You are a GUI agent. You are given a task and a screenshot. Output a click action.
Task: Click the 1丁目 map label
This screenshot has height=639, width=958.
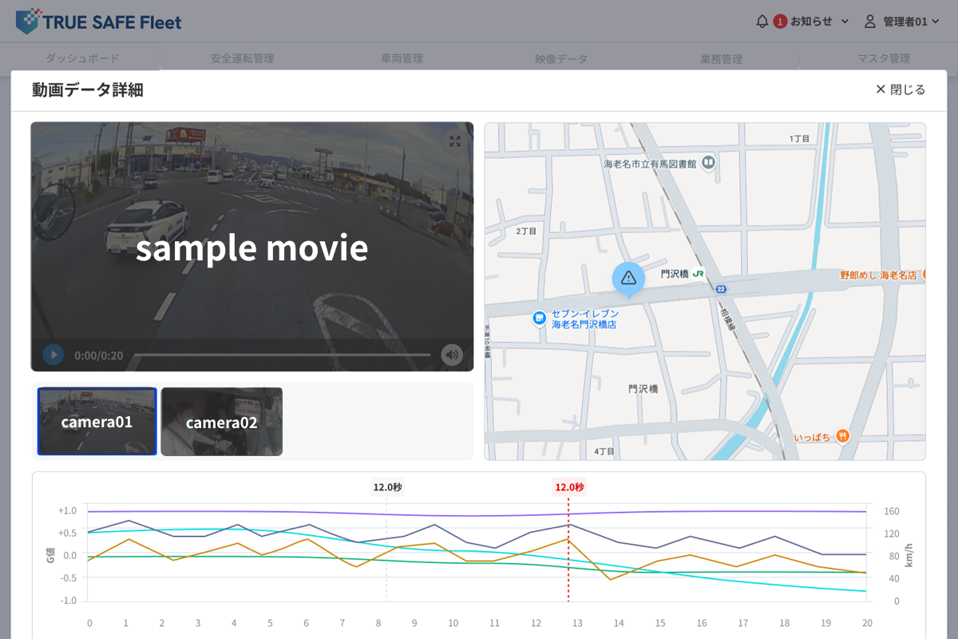point(799,138)
